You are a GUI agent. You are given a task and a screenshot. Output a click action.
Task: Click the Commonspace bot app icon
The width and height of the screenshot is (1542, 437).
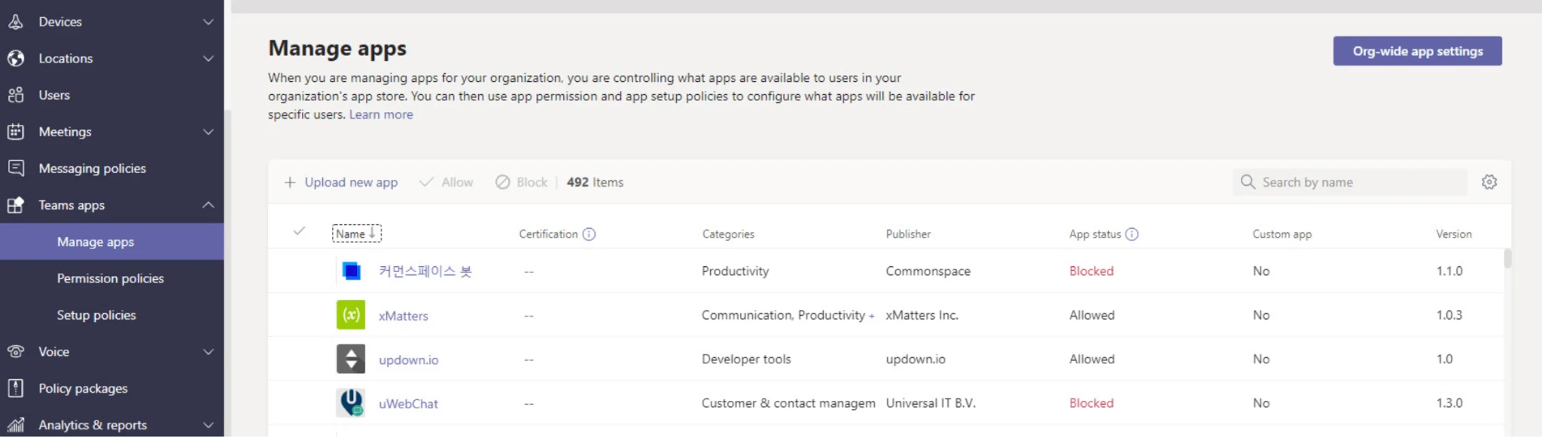click(x=351, y=271)
